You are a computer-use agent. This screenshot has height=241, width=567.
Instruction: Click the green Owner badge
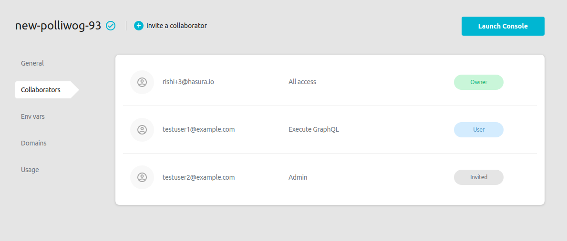pos(479,82)
